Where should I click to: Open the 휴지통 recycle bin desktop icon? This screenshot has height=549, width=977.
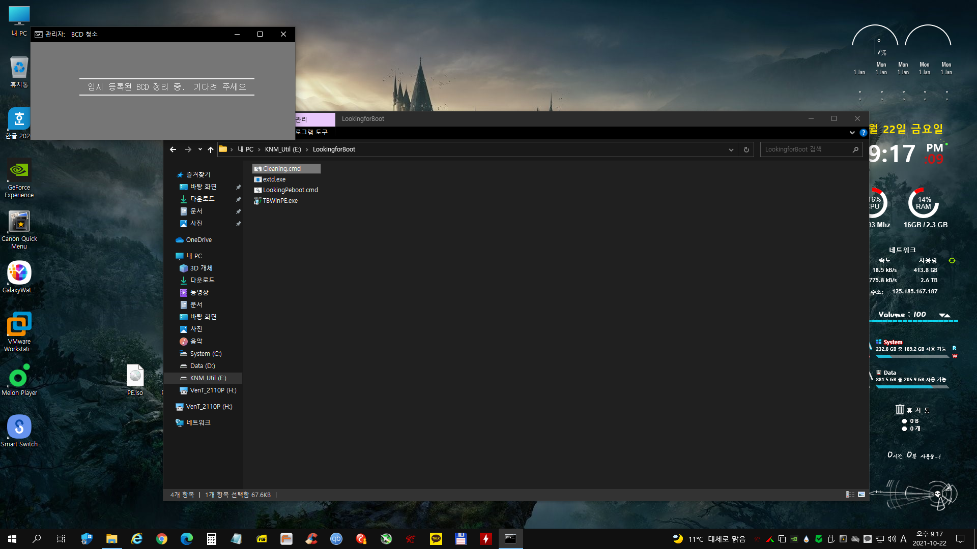pyautogui.click(x=19, y=72)
